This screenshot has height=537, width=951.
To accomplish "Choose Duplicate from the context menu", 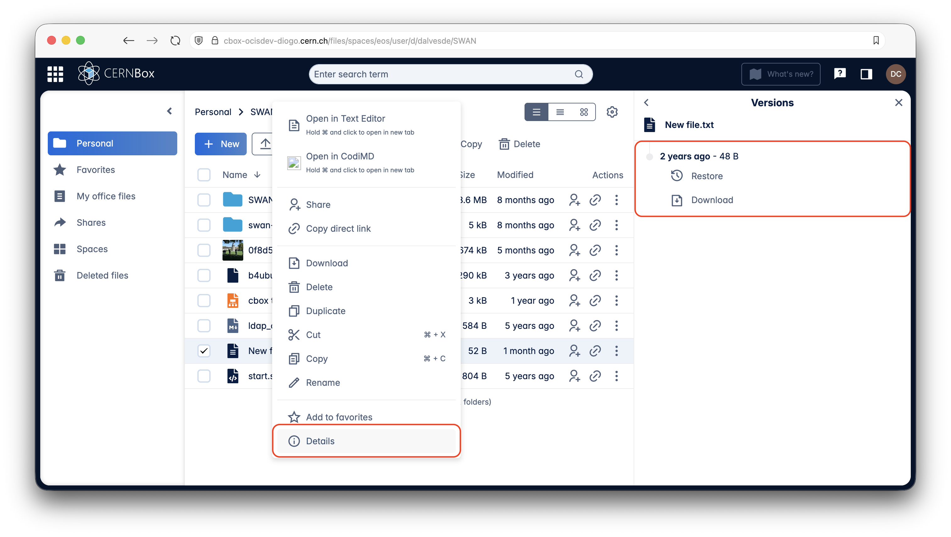I will 325,311.
